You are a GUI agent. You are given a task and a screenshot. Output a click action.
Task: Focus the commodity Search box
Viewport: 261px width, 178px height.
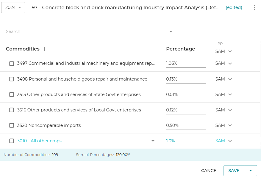click(86, 31)
